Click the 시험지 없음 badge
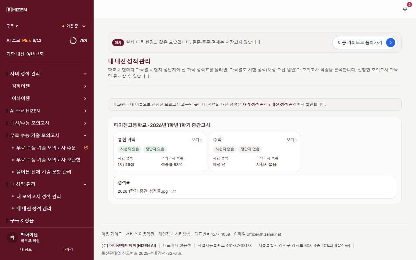The width and height of the screenshot is (416, 260). [x=225, y=149]
